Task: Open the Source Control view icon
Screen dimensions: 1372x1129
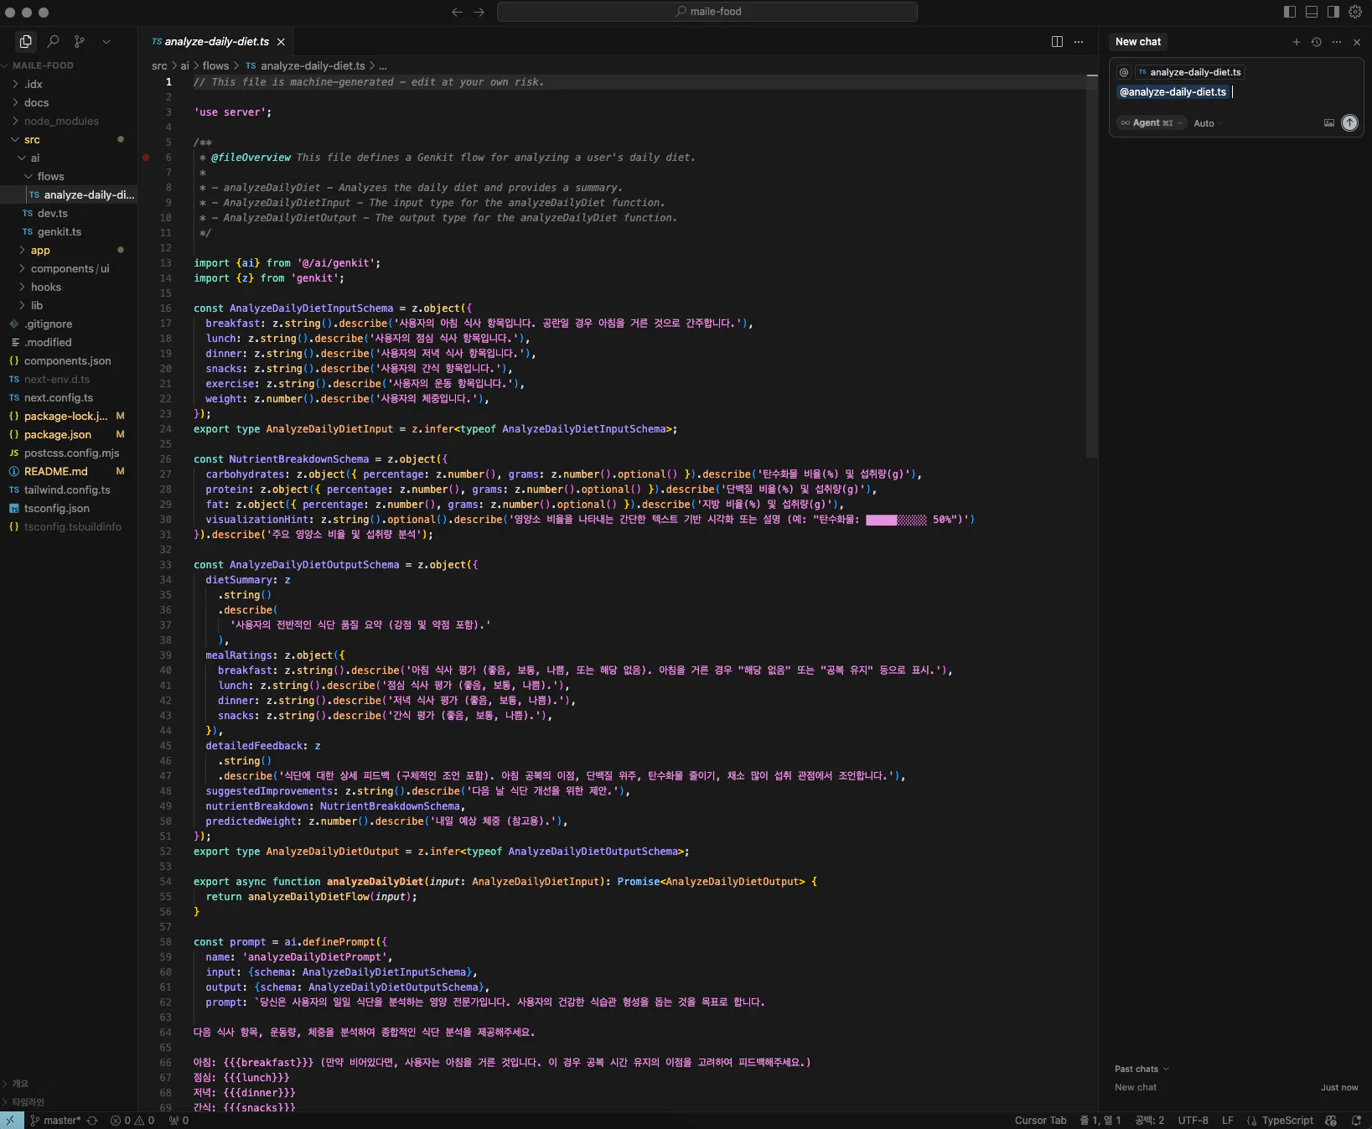Action: pos(80,41)
